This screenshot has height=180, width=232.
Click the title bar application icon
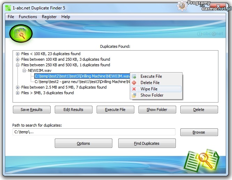click(x=8, y=7)
